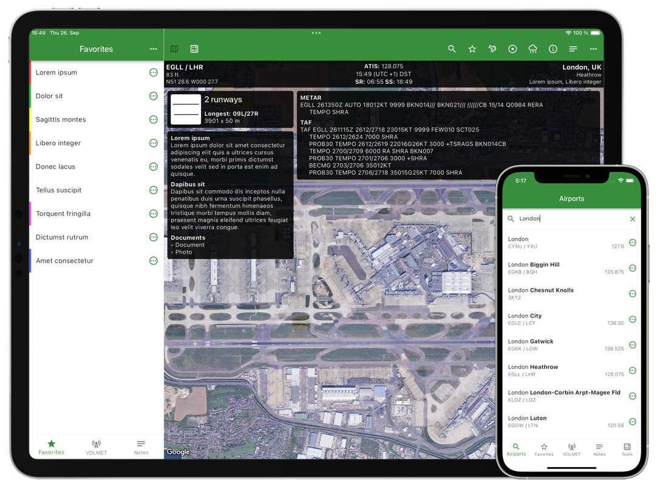Open options for London Heathrow on iPhone
This screenshot has width=660, height=486.
point(632,371)
